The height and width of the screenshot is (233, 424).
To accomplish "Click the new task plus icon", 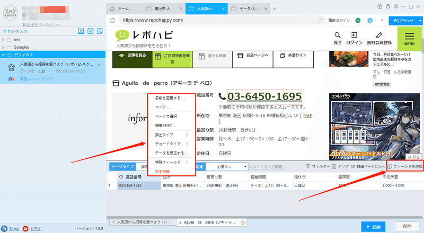I will [90, 31].
